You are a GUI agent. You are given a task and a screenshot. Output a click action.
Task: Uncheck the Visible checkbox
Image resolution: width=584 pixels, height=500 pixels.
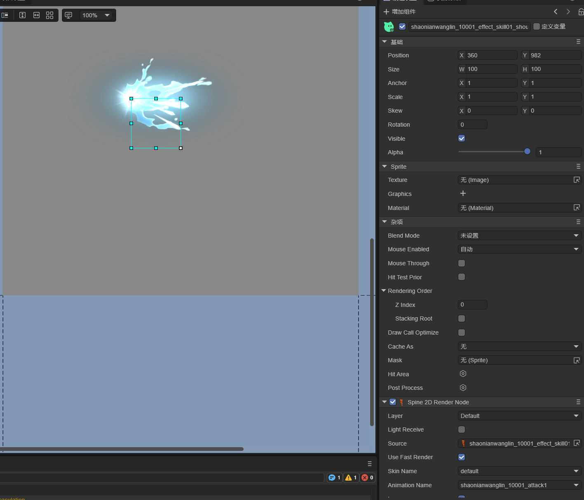pyautogui.click(x=462, y=139)
